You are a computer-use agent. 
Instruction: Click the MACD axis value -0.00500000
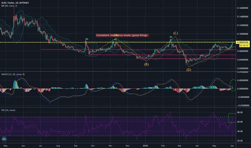[x=243, y=97]
